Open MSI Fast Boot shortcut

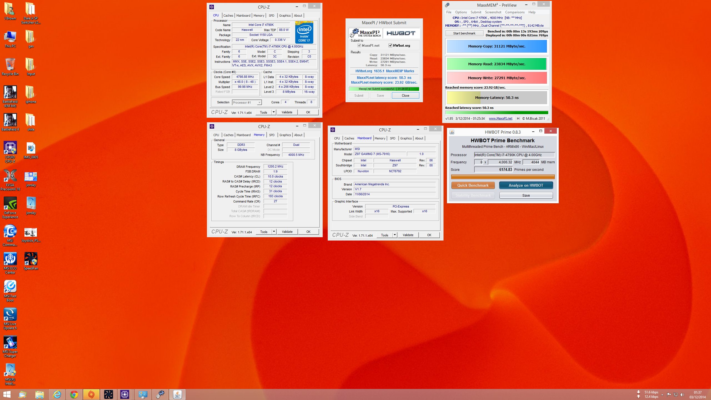tap(10, 291)
